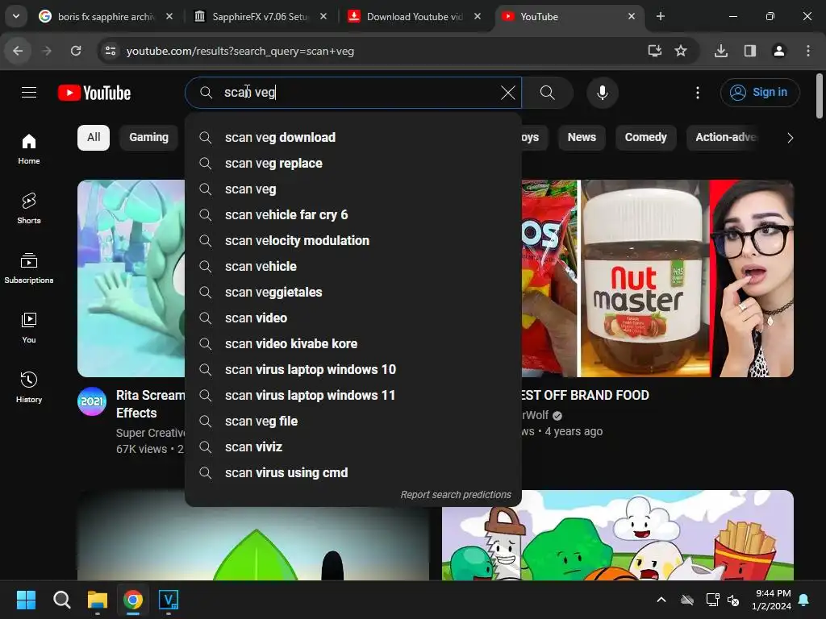Open History in the sidebar
This screenshot has width=826, height=619.
tap(29, 387)
